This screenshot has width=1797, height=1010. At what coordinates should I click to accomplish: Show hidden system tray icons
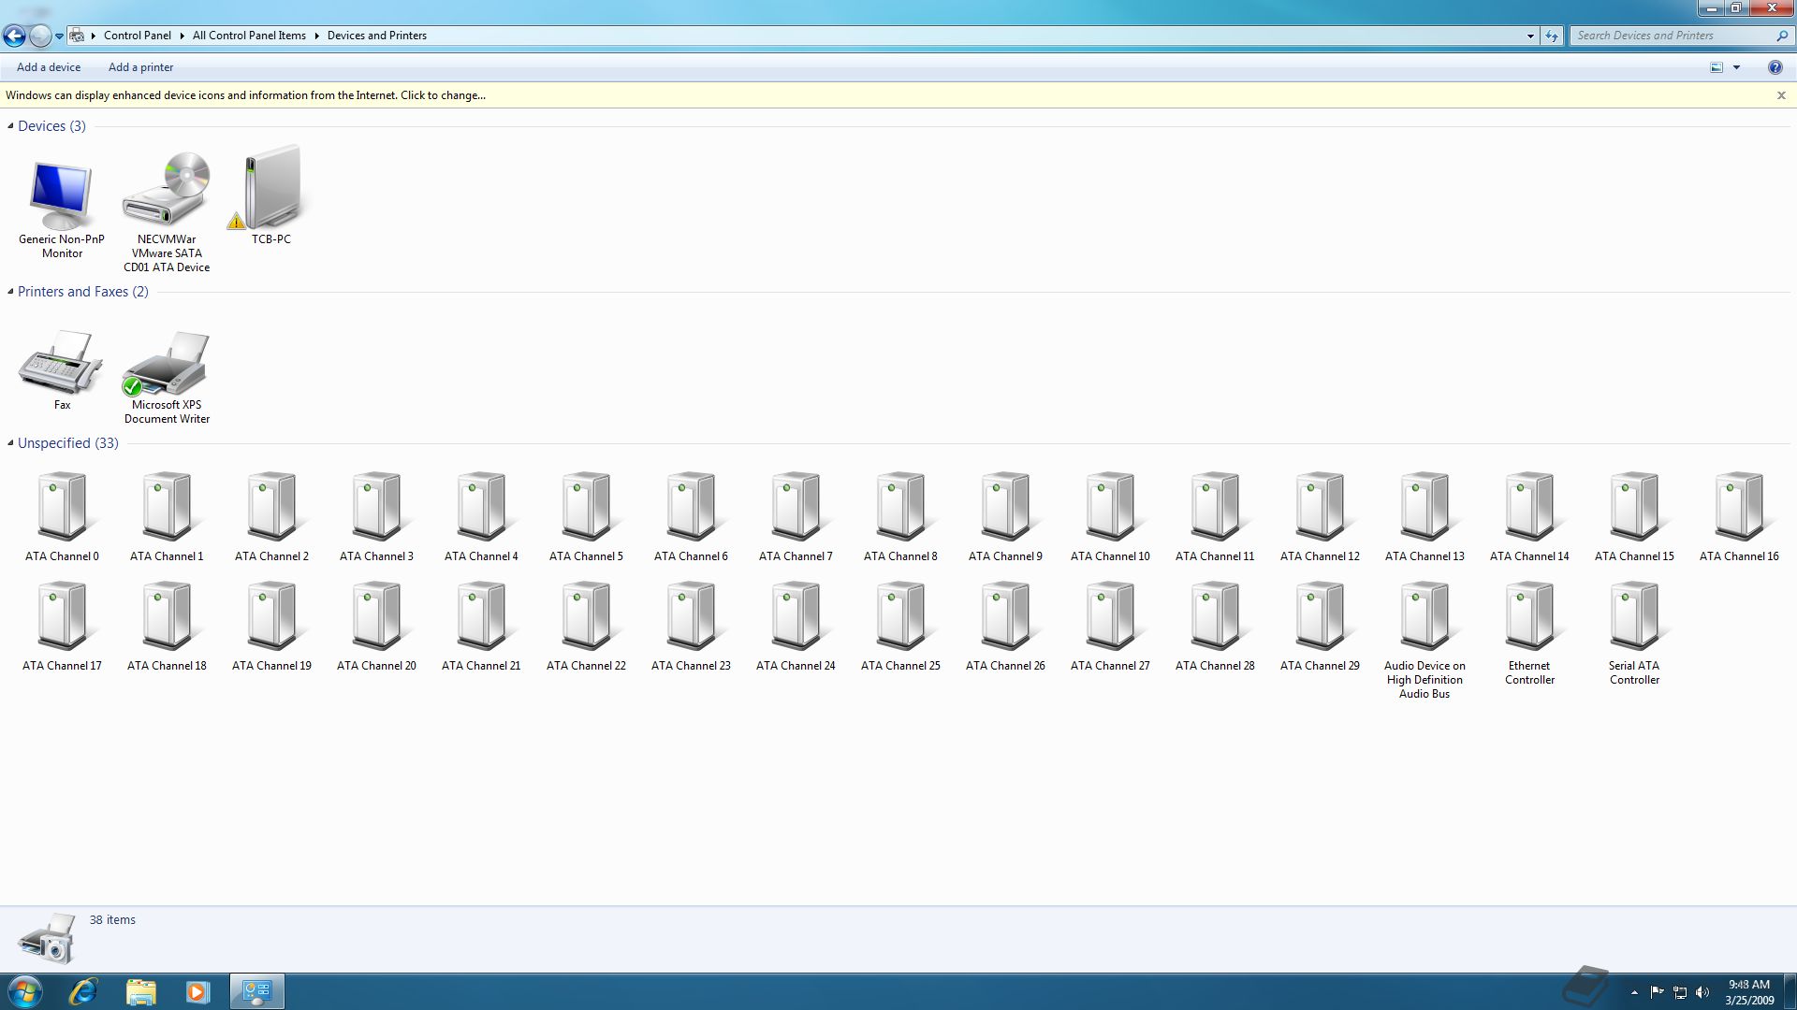pos(1634,992)
